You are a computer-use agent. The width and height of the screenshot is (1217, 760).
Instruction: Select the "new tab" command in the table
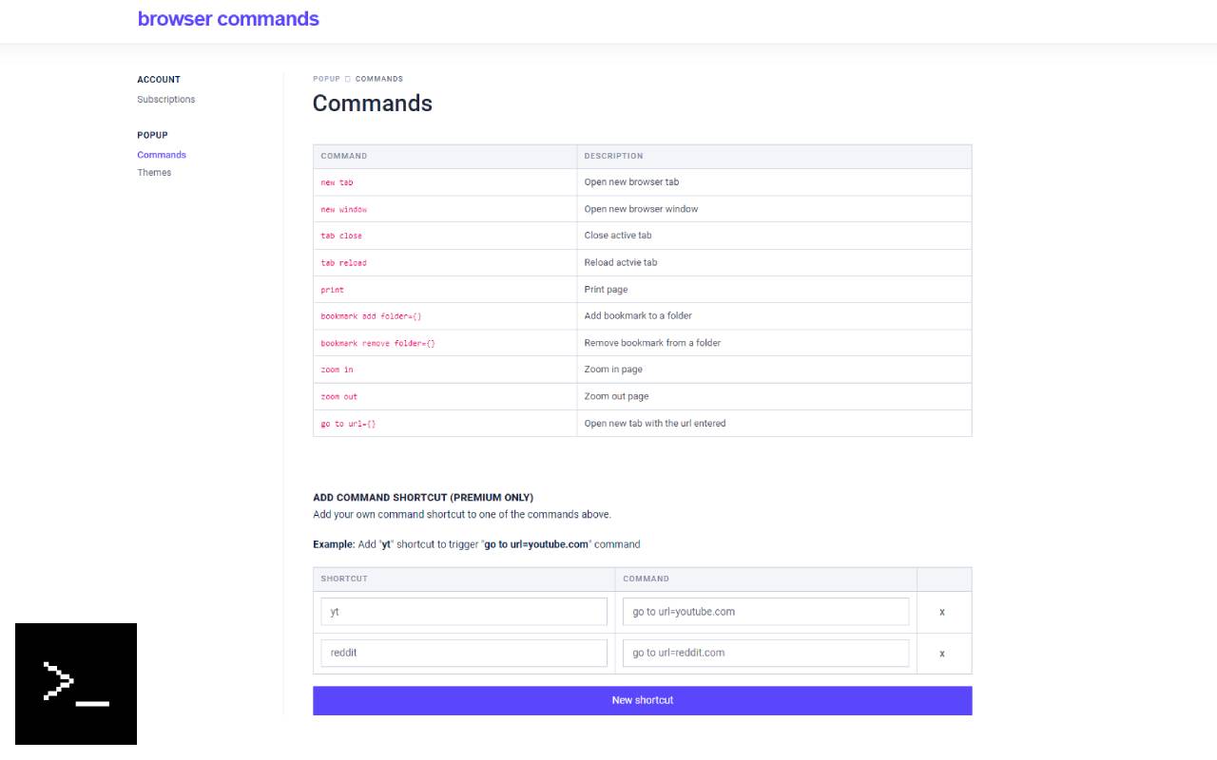pyautogui.click(x=335, y=181)
